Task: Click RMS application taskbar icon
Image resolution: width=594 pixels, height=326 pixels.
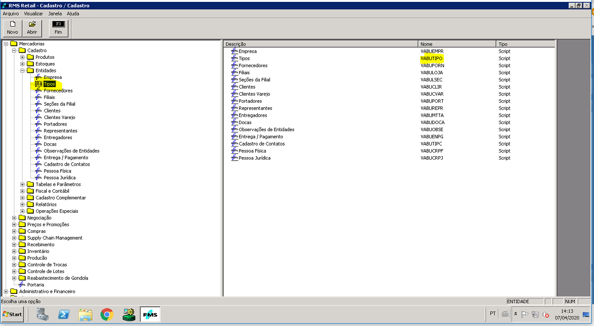Action: [x=150, y=315]
